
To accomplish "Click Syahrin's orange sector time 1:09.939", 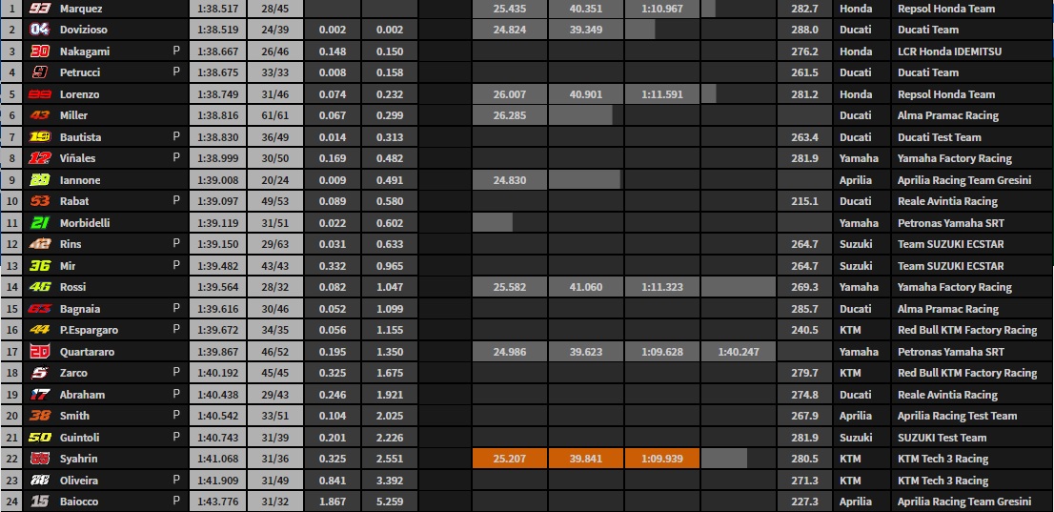I will [662, 459].
